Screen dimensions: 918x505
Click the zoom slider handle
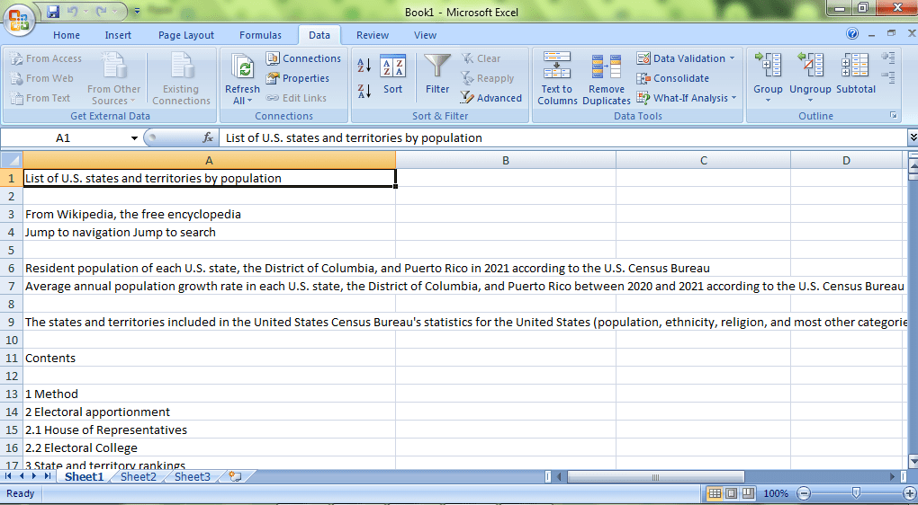click(x=856, y=493)
